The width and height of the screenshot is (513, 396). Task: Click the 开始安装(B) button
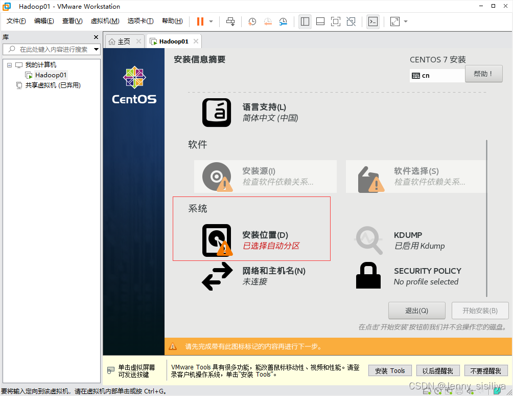[x=480, y=311]
